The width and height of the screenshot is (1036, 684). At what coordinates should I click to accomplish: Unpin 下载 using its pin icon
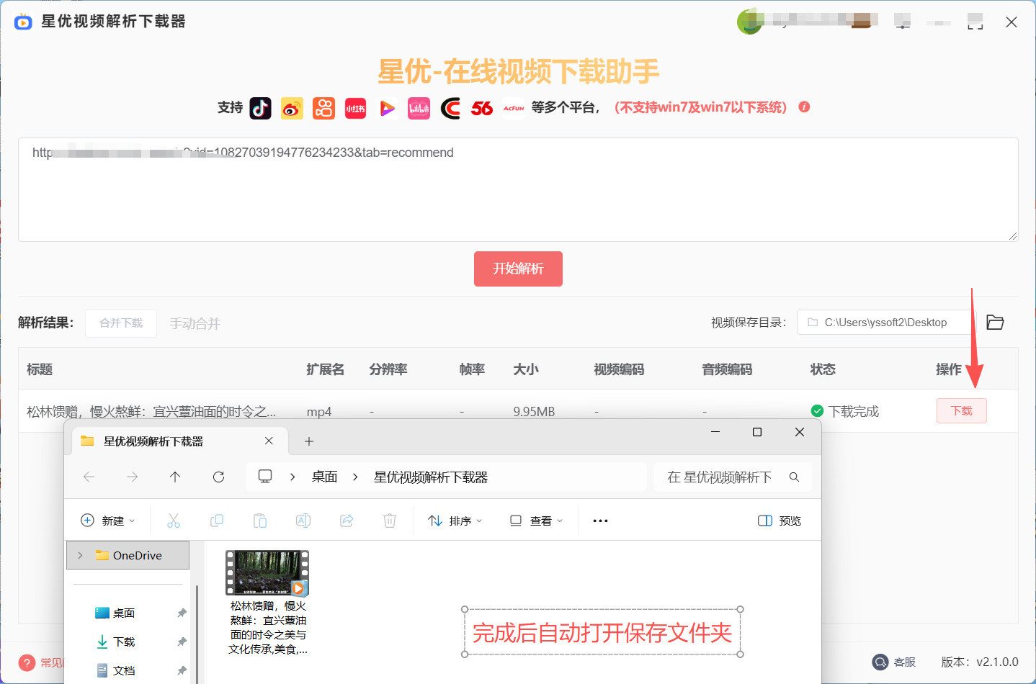pos(182,642)
